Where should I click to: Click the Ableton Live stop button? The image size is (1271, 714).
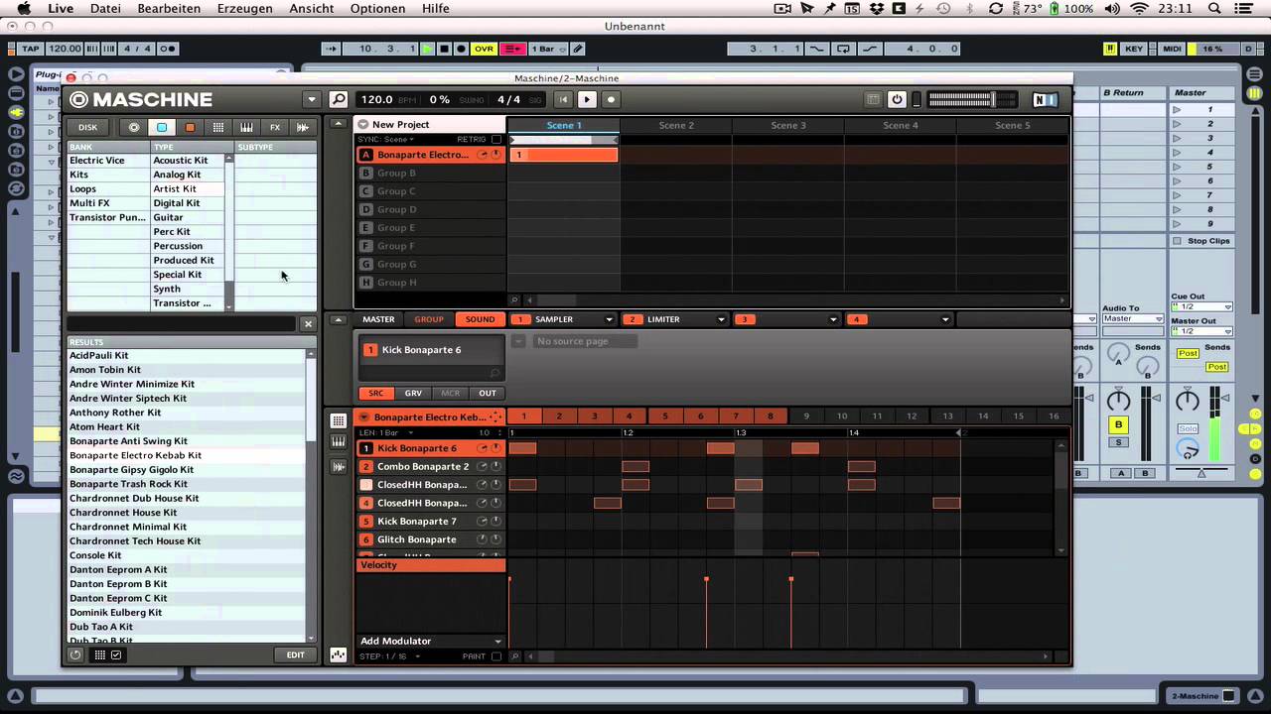pos(445,49)
